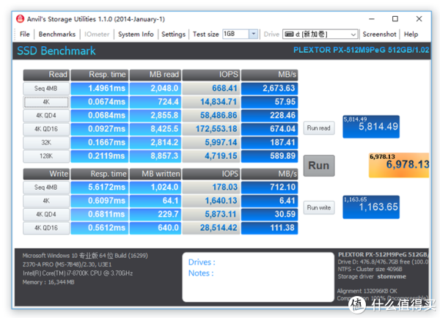Click the 712.10 MB/s write value
The width and height of the screenshot is (440, 318).
coord(269,187)
